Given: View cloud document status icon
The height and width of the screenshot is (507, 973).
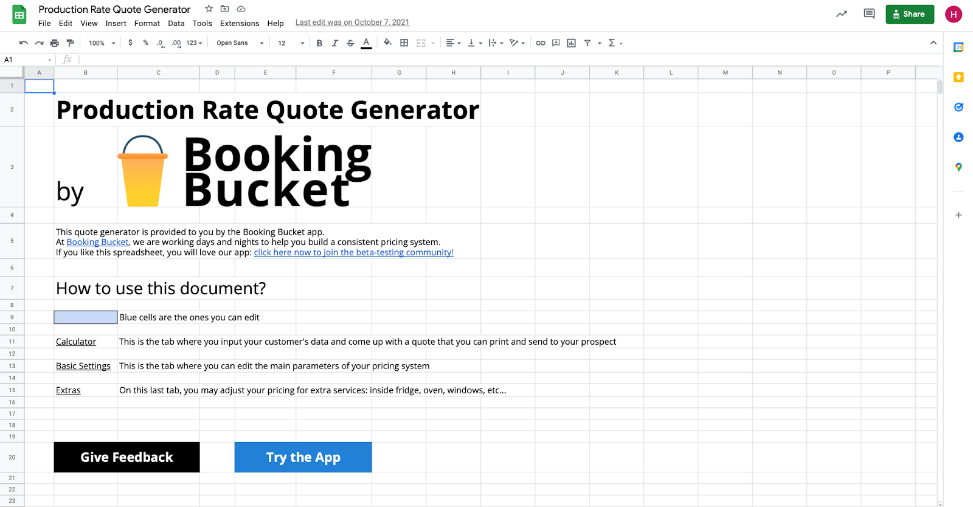Looking at the screenshot, I should point(241,9).
